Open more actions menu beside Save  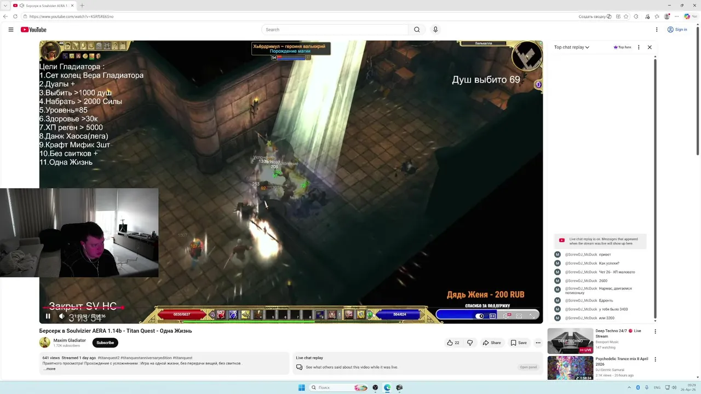coord(538,343)
